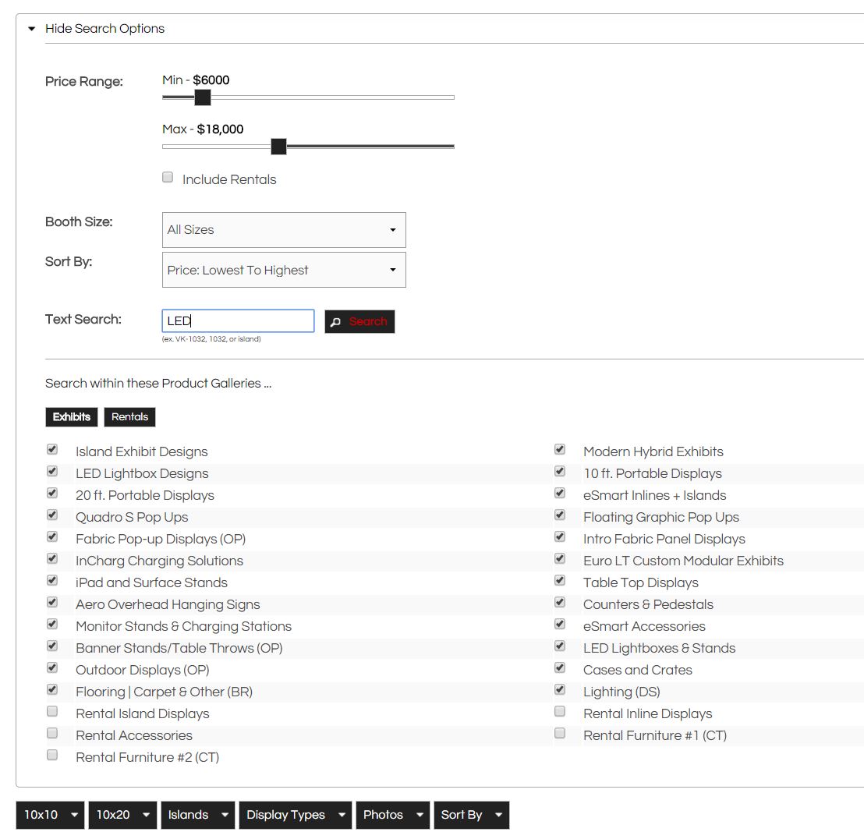This screenshot has height=839, width=864.
Task: Open the Display Types dropdown
Action: (x=295, y=815)
